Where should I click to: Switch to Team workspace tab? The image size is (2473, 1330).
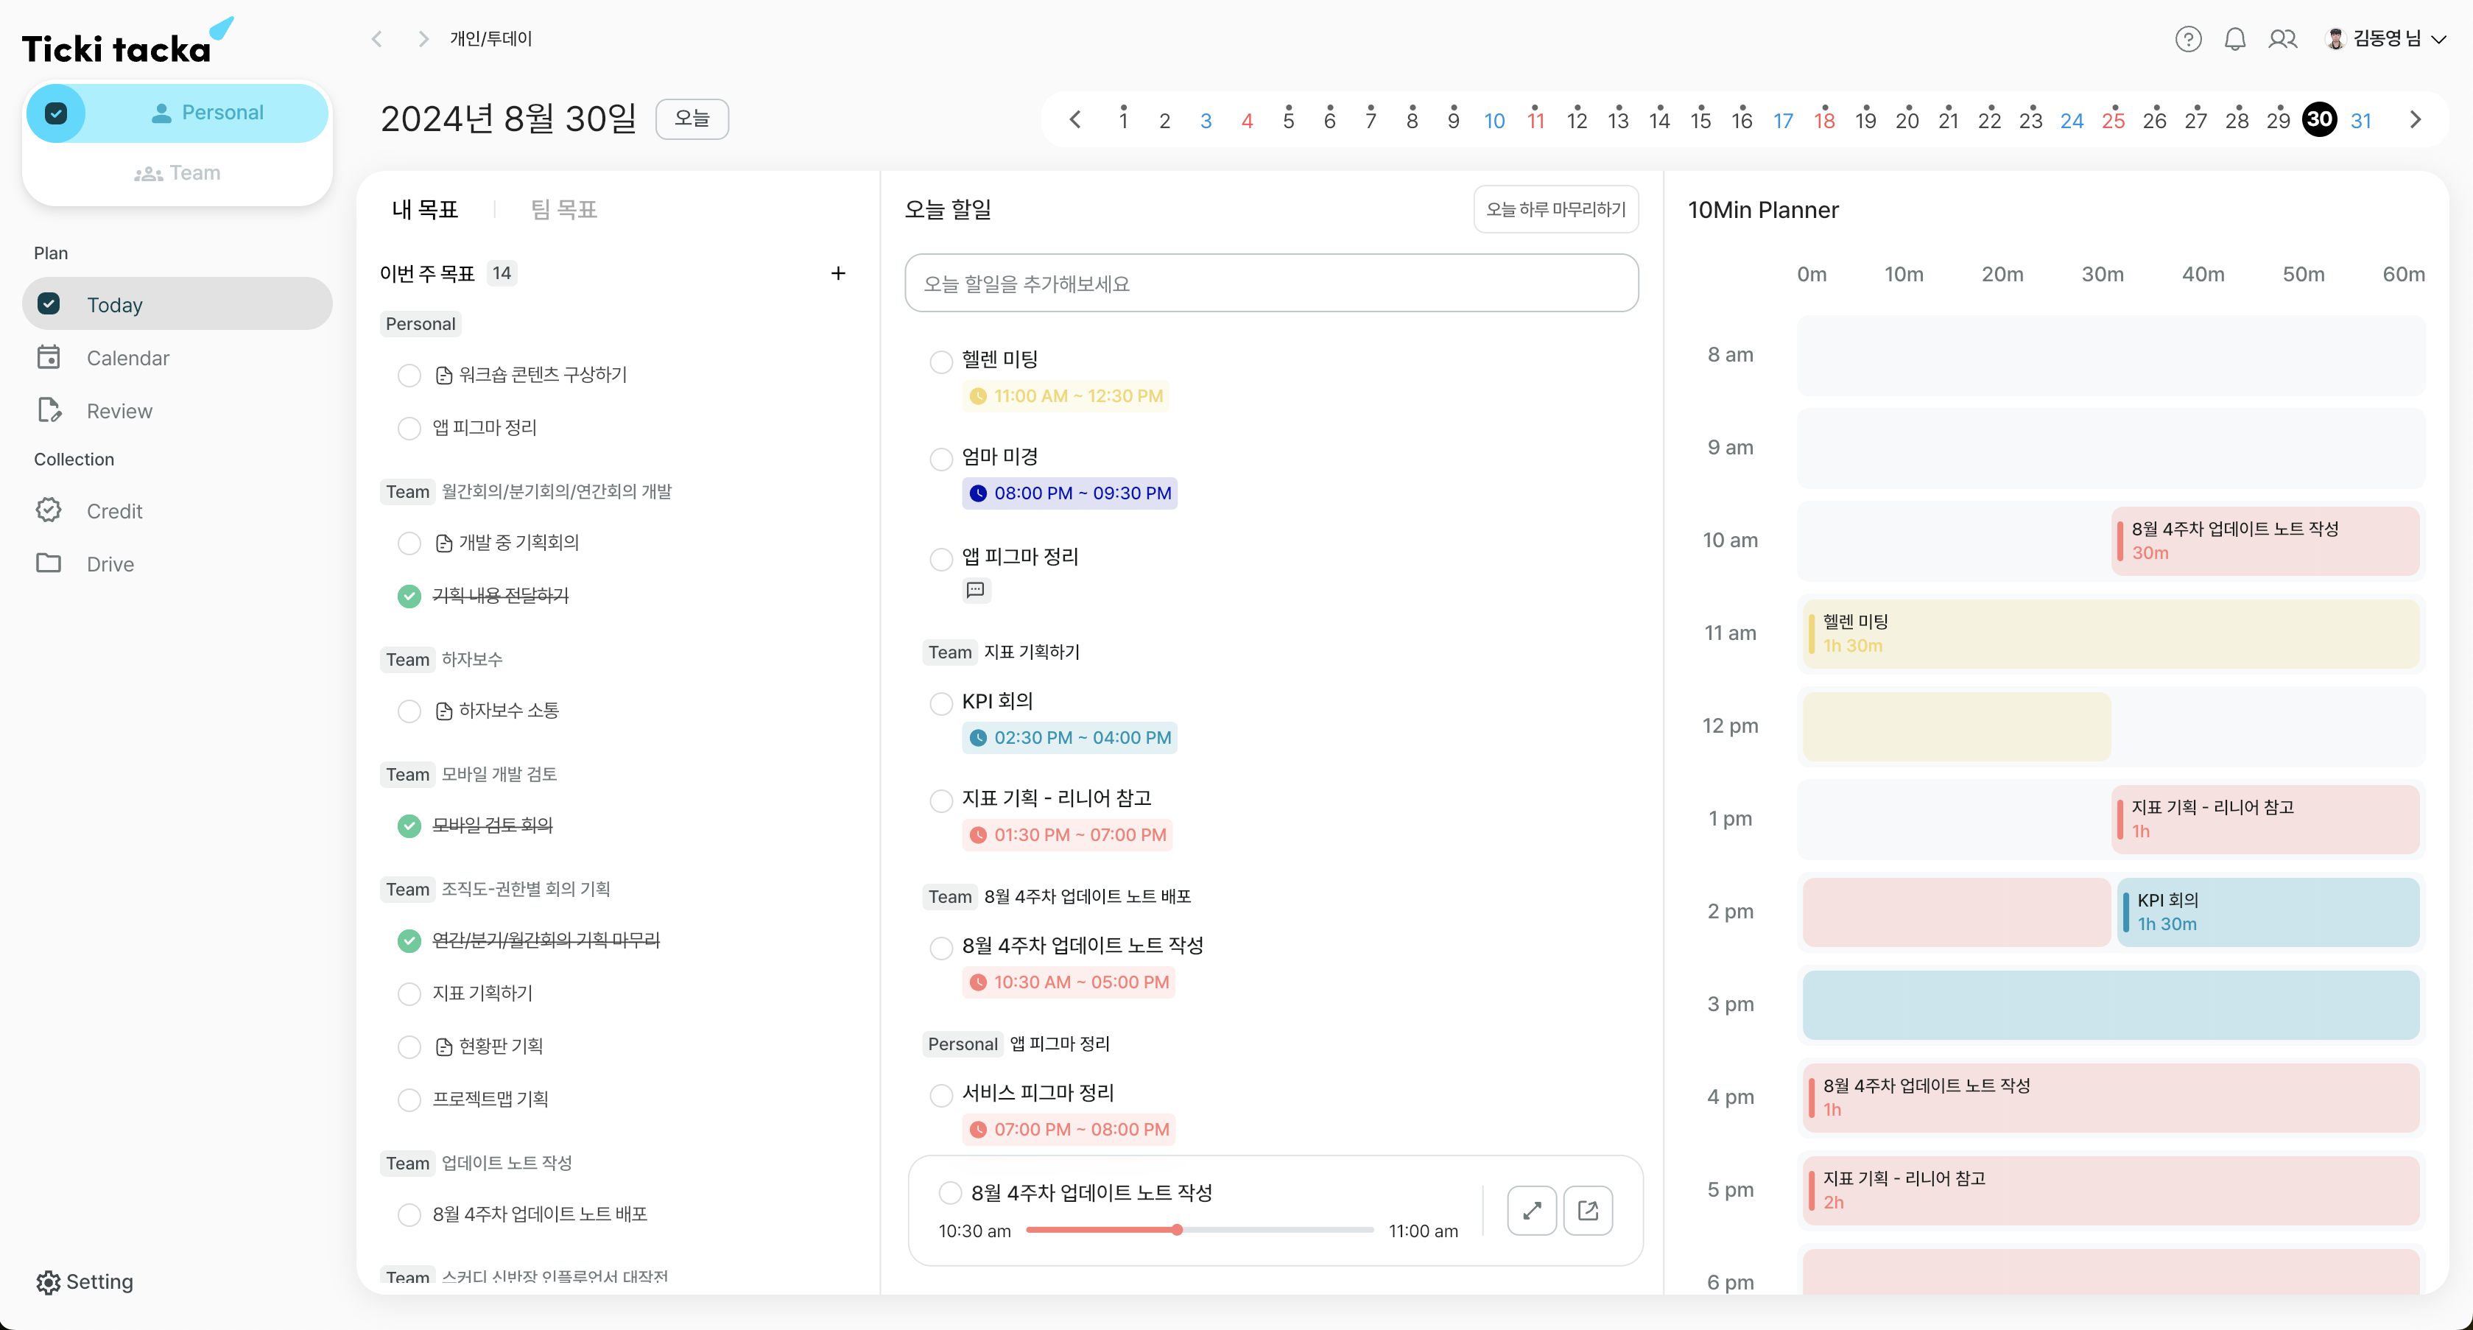point(177,173)
